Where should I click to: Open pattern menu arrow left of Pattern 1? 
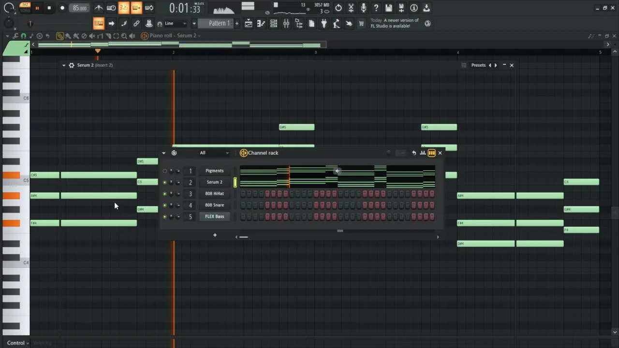point(194,23)
